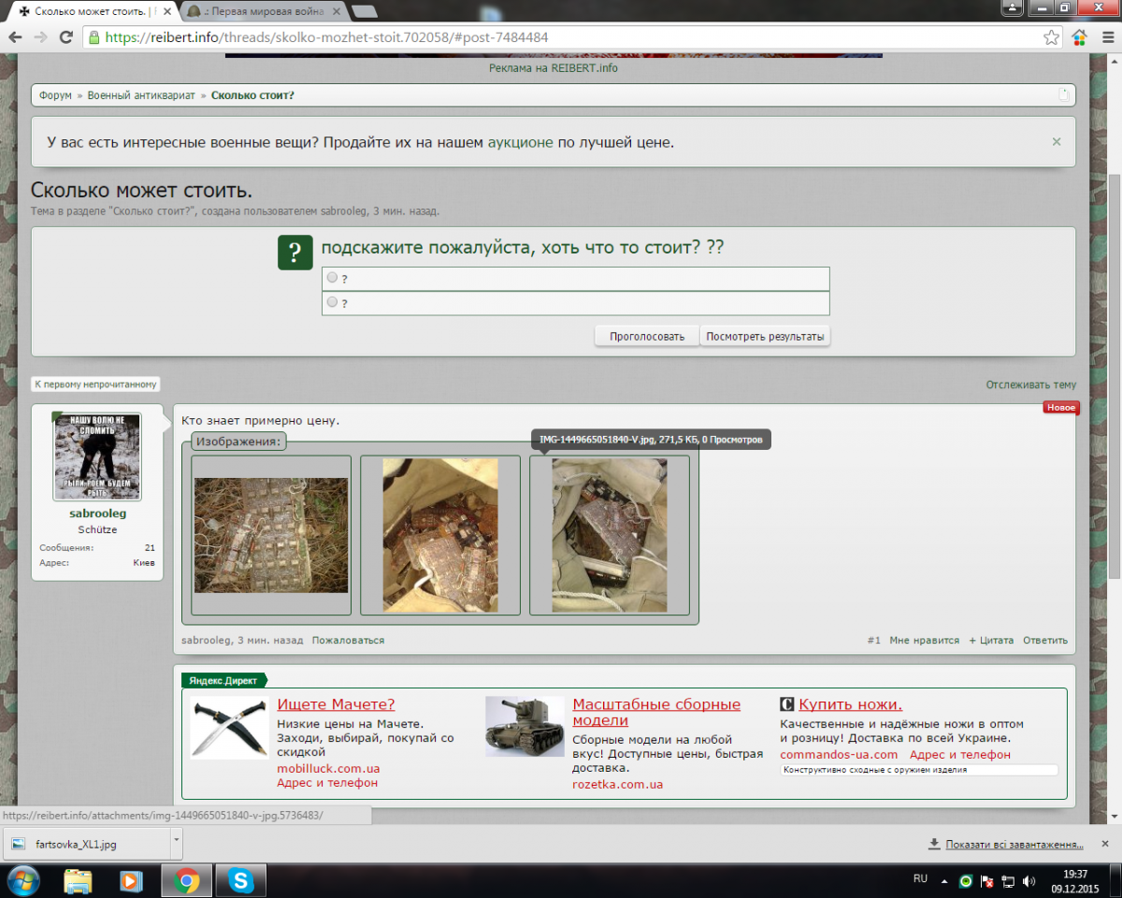1122x898 pixels.
Task: Click the RU language indicator in tray
Action: pyautogui.click(x=920, y=879)
